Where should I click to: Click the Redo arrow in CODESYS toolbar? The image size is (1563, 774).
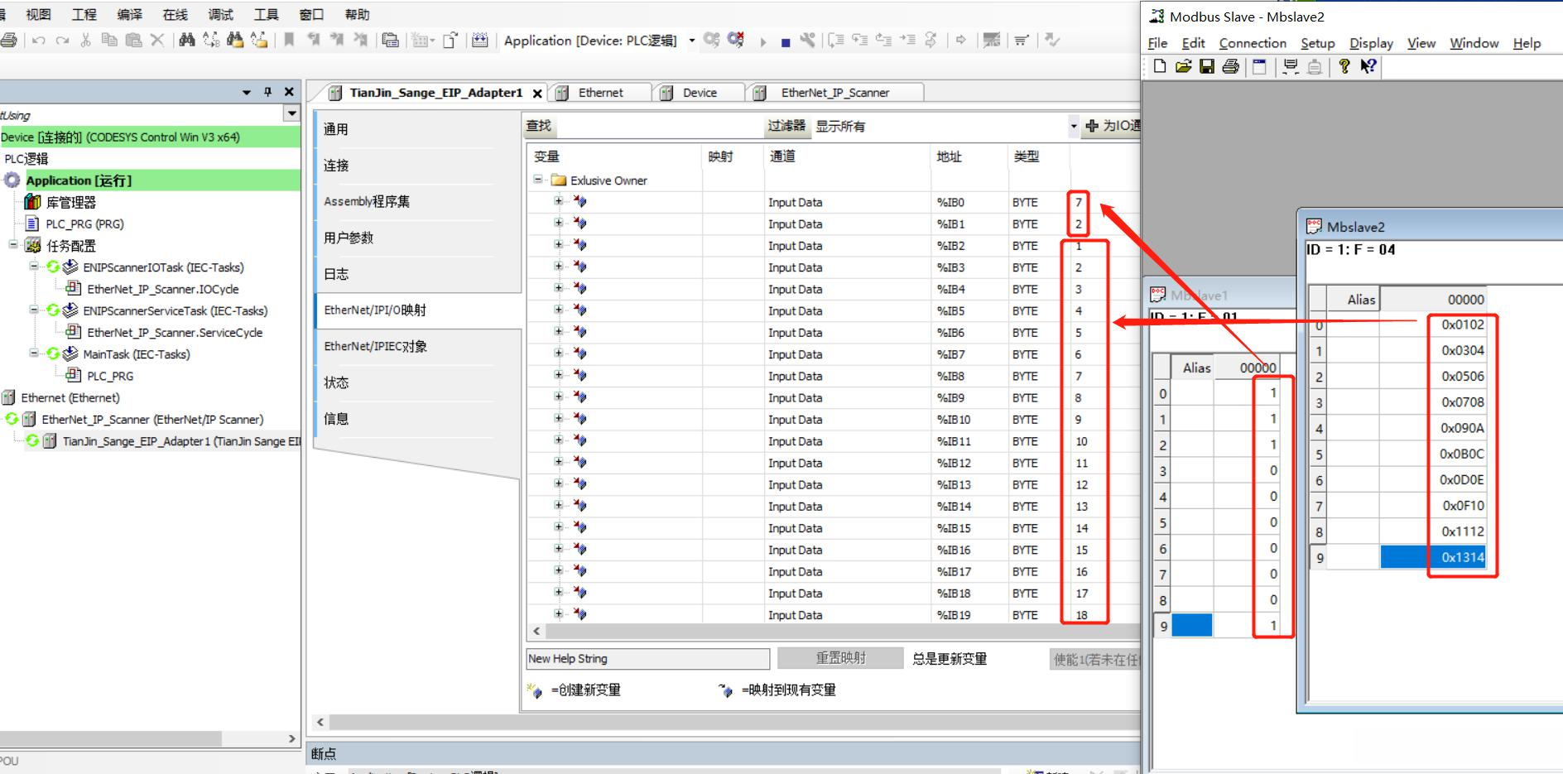(x=62, y=41)
